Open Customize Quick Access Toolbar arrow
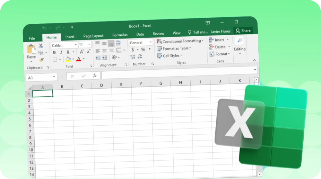This screenshot has width=321, height=179. click(72, 27)
